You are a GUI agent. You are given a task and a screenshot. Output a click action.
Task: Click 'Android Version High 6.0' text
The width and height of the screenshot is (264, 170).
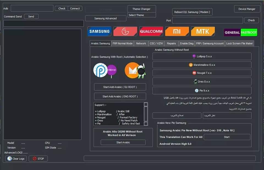pos(175,144)
